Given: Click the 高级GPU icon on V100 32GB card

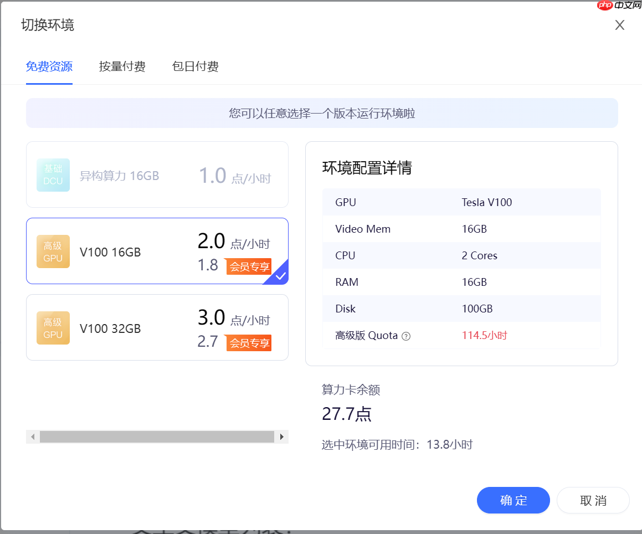Looking at the screenshot, I should 53,327.
